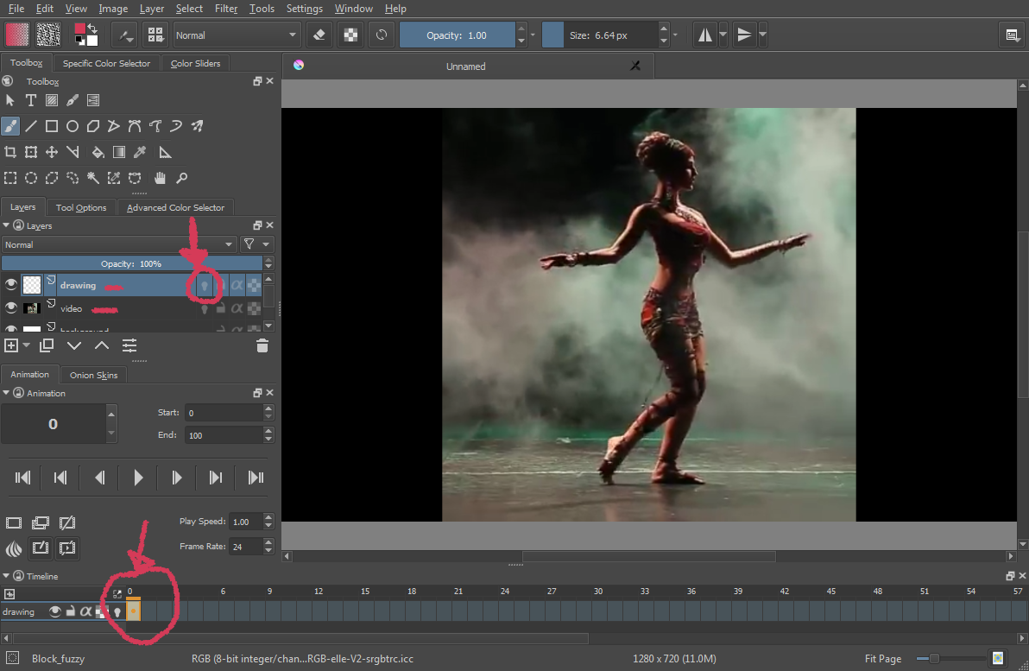Screen dimensions: 1029x671
Task: Open the brush blending mode dropdown
Action: 236,35
